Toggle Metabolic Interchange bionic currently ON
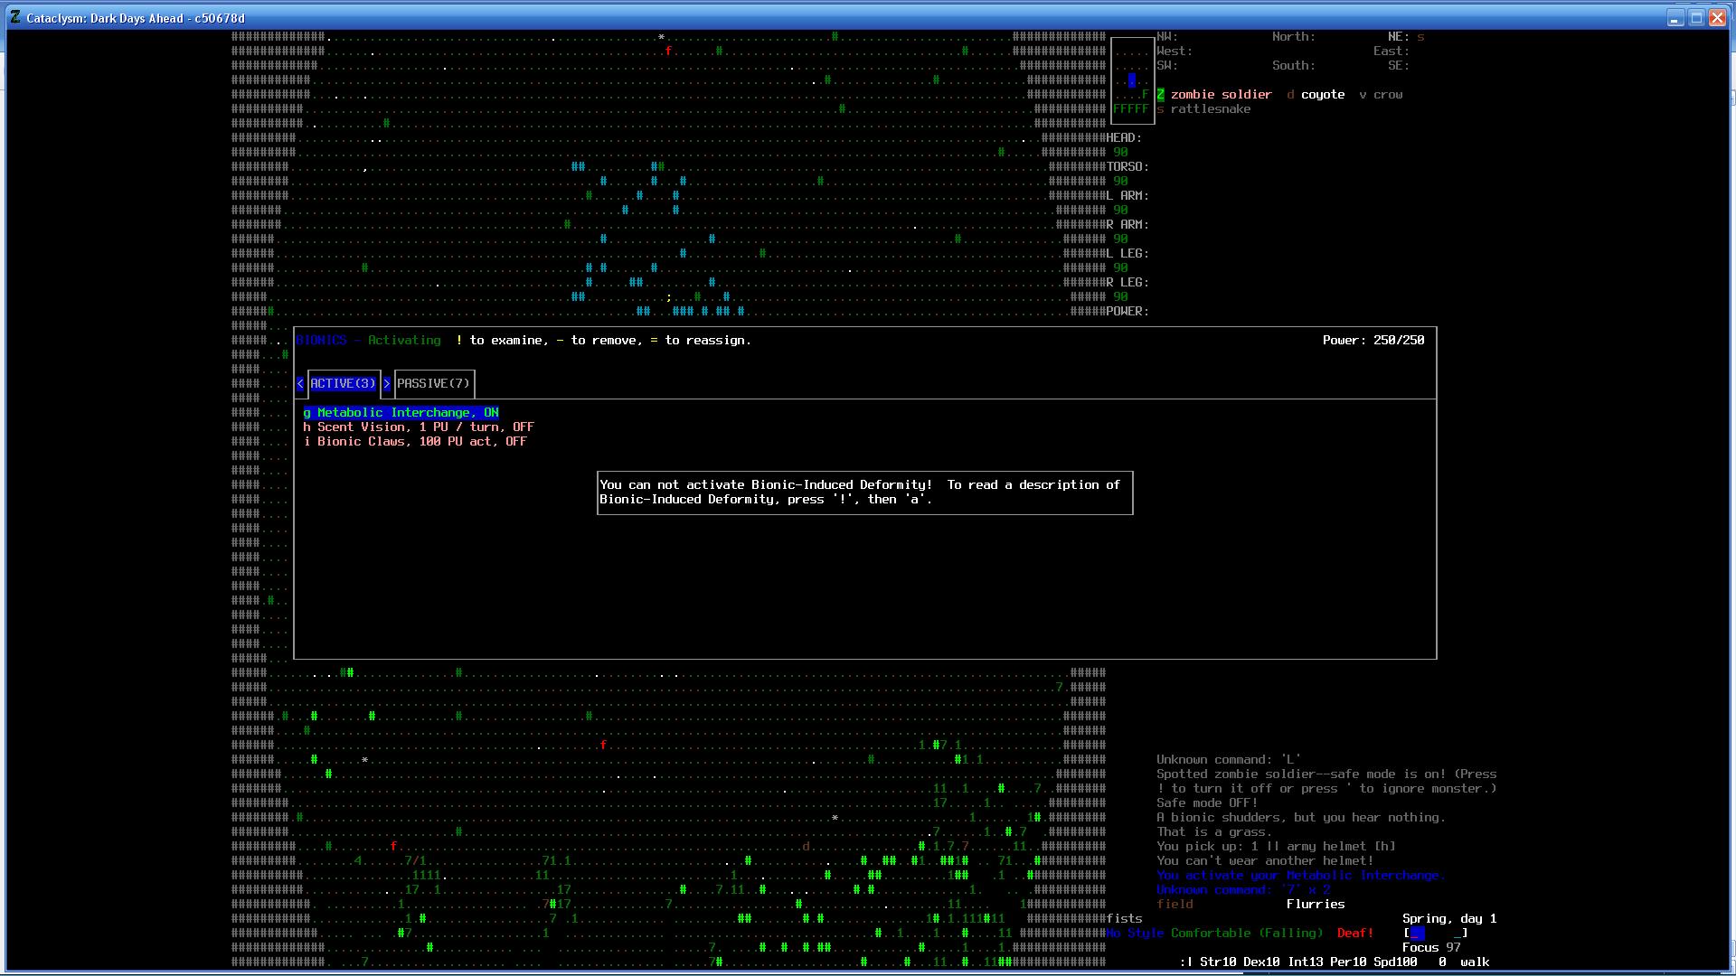This screenshot has width=1736, height=976. coord(401,413)
